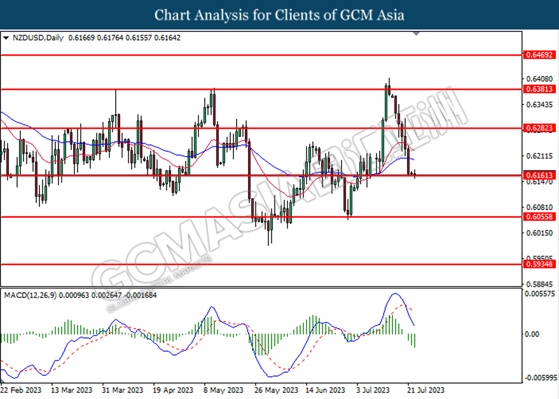The height and width of the screenshot is (399, 559).
Task: Click the 0.62115 price axis value
Action: (x=539, y=156)
